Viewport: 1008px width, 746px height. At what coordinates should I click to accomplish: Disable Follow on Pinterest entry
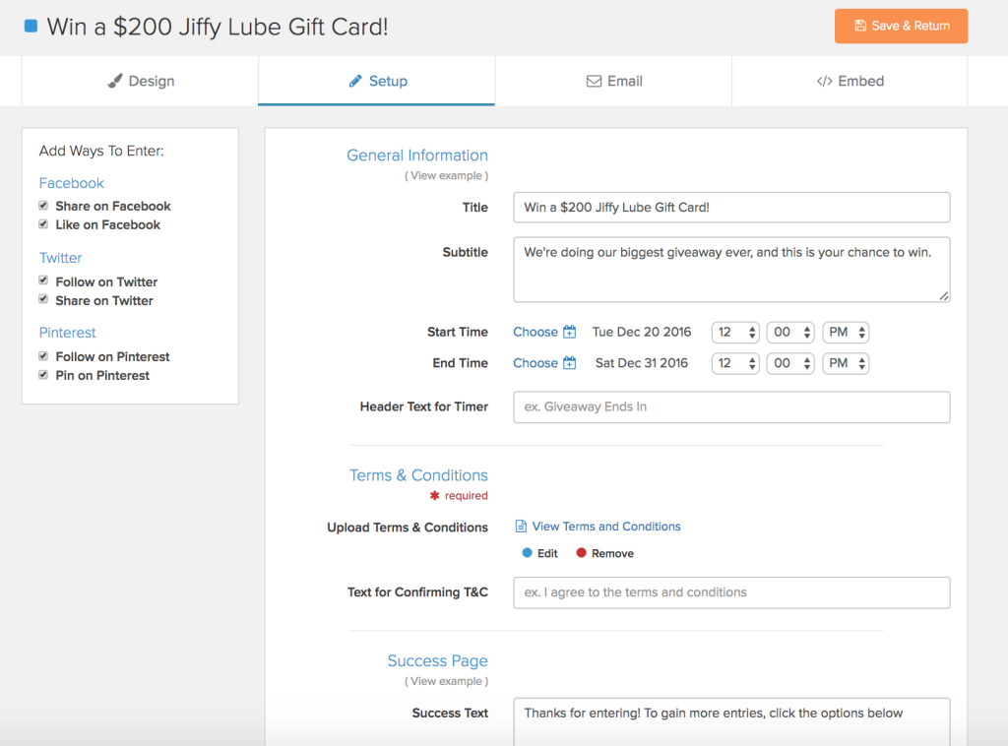(x=43, y=356)
